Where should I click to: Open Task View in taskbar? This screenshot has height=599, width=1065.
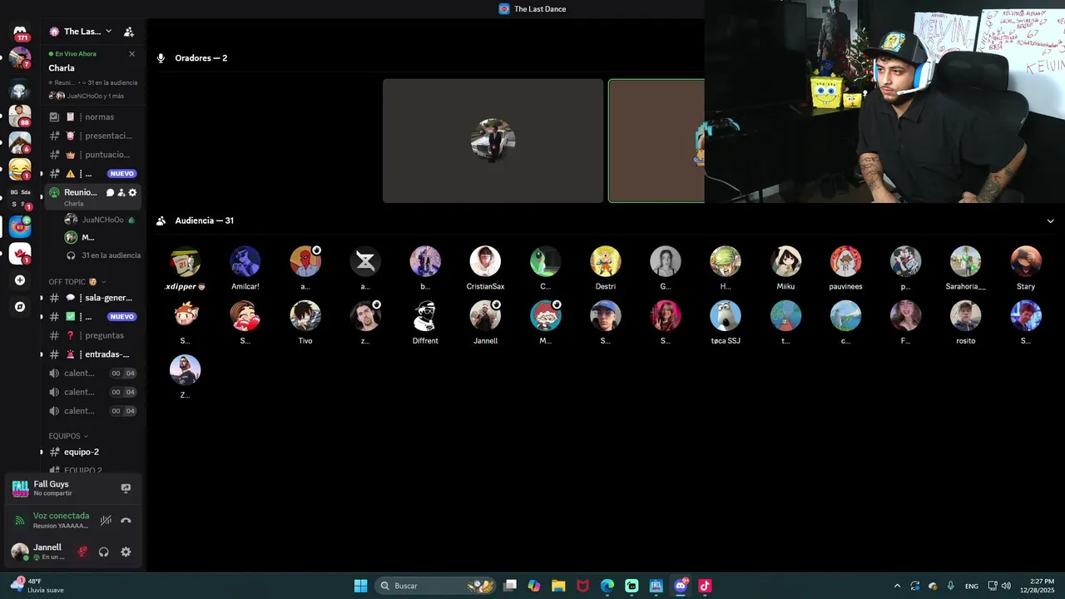(x=510, y=586)
